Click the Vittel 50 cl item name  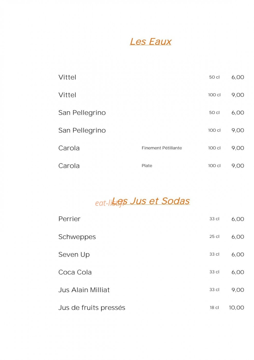67,77
